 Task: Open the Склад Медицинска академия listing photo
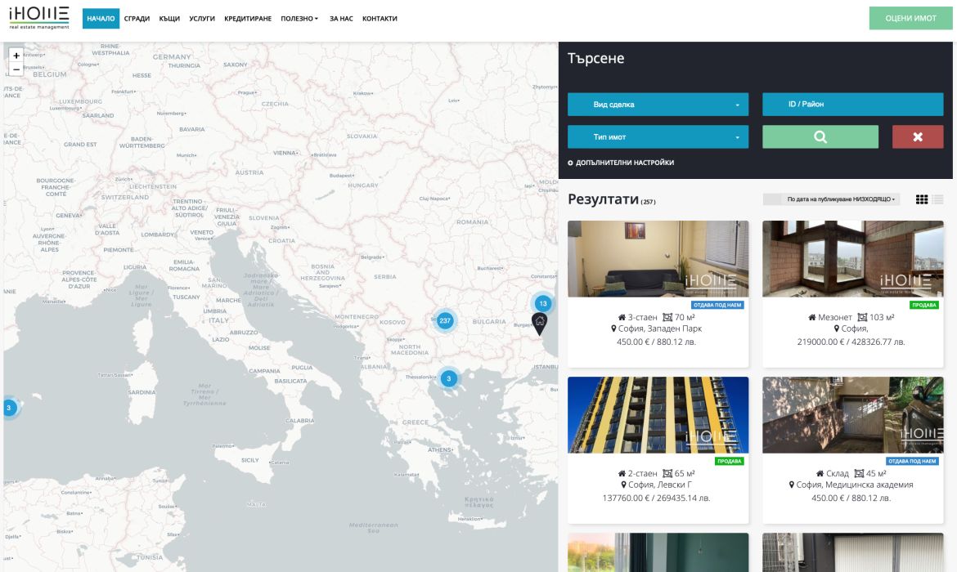point(852,415)
